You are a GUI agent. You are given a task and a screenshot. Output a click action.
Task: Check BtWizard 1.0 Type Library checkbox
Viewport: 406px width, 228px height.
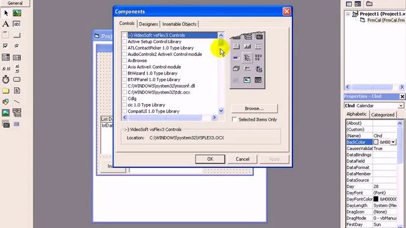pyautogui.click(x=124, y=73)
